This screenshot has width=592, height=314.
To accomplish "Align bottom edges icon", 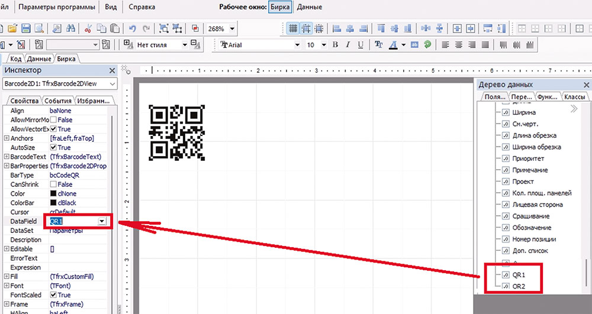I will (x=408, y=28).
